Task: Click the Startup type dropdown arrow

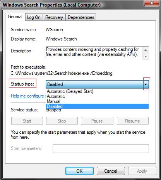Action: 146,84
